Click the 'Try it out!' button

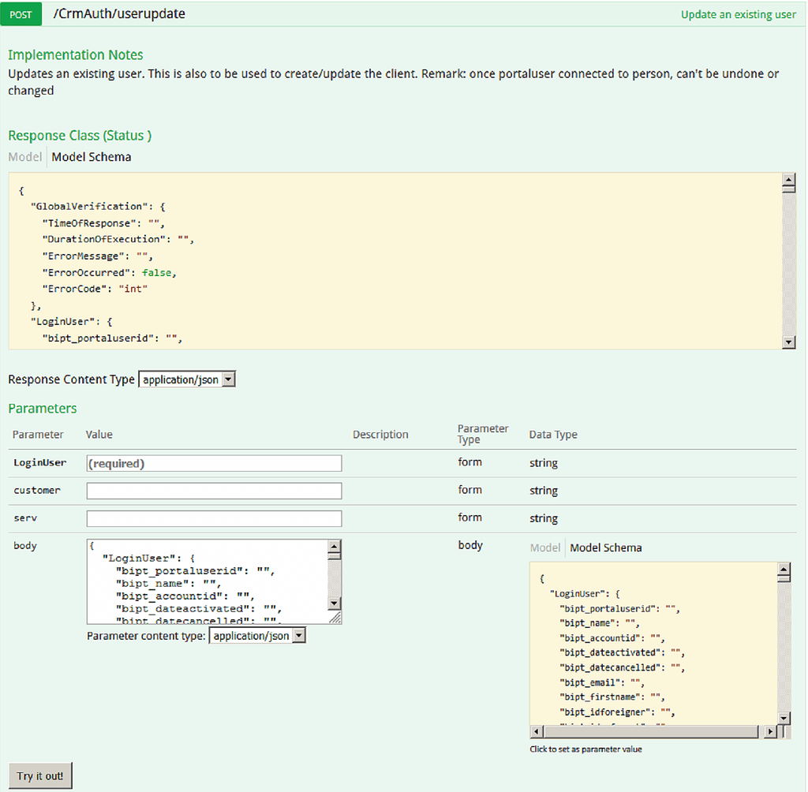point(40,775)
